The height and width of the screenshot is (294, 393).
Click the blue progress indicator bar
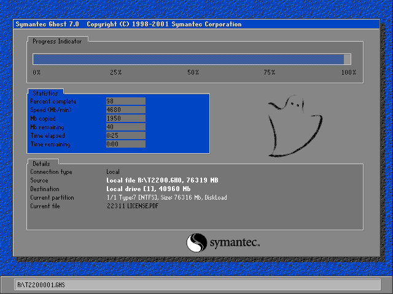pos(189,59)
